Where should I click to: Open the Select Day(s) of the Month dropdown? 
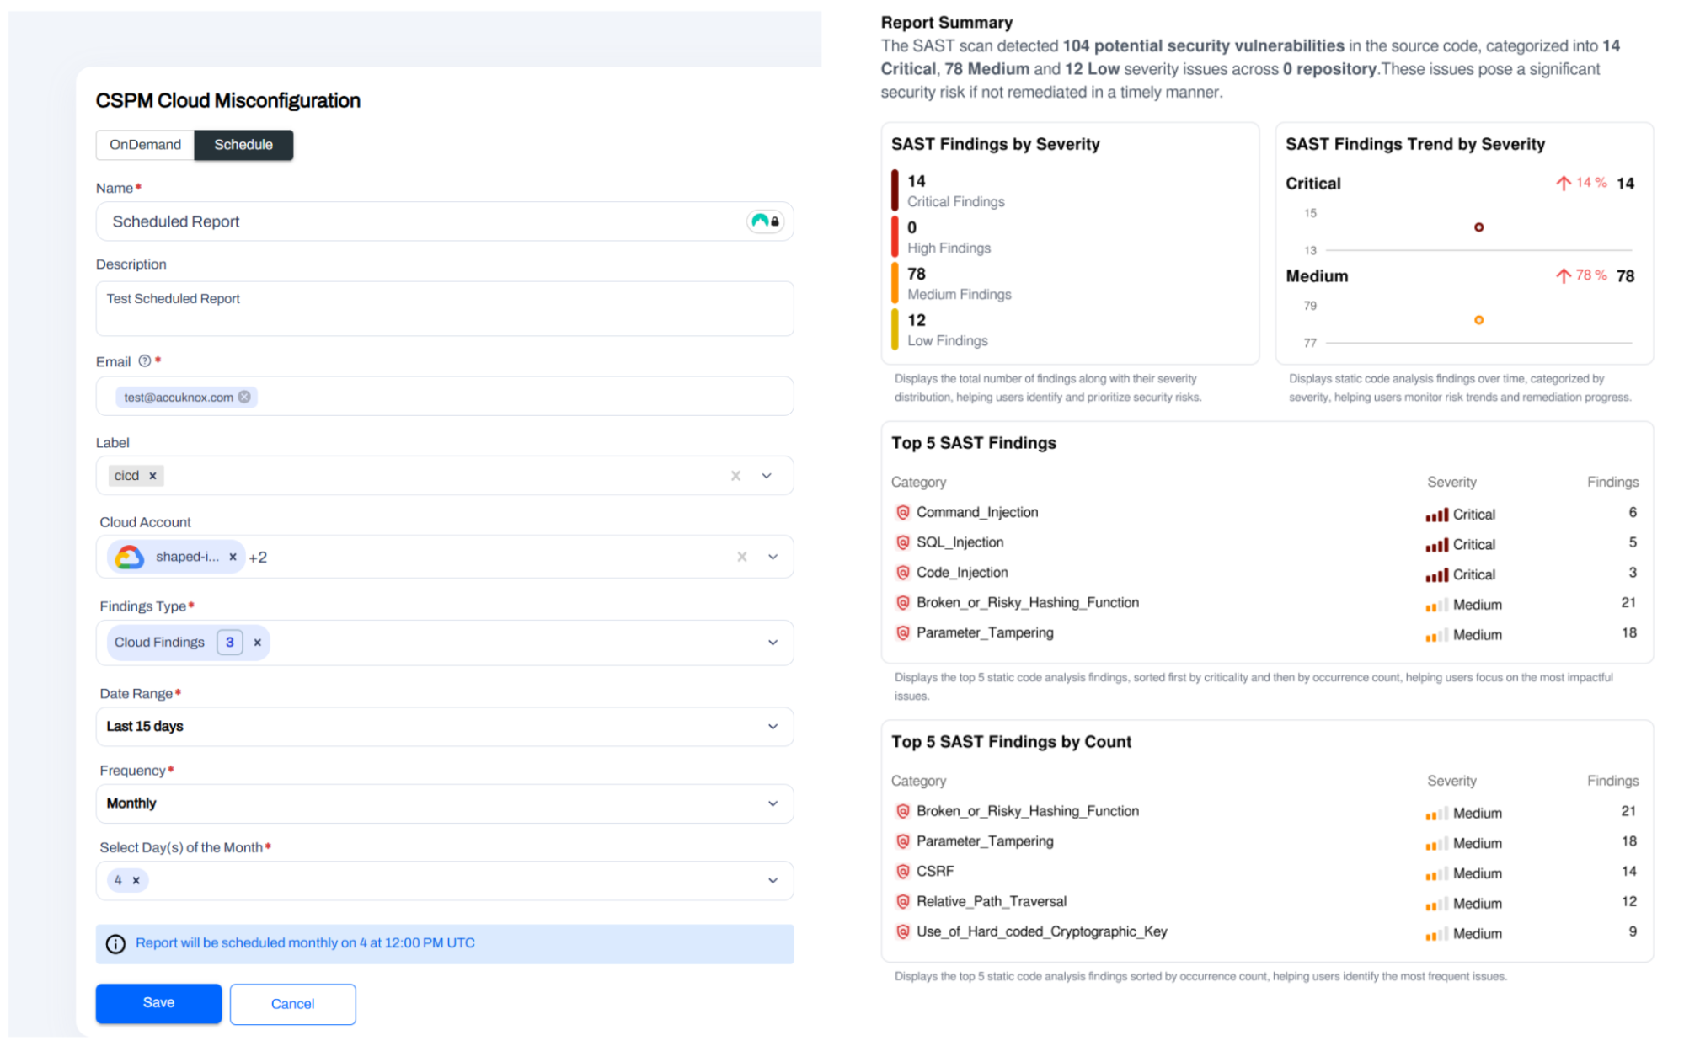tap(773, 880)
